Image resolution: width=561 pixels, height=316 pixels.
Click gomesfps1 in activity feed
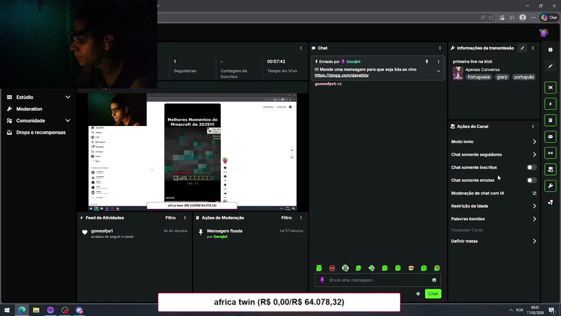tap(102, 231)
